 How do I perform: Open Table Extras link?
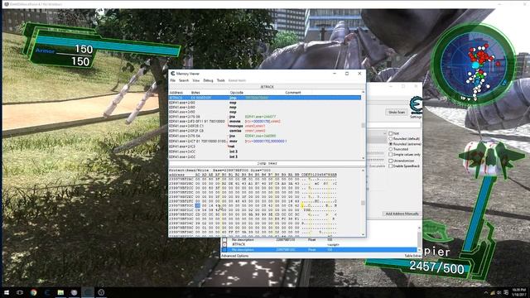[x=412, y=256]
